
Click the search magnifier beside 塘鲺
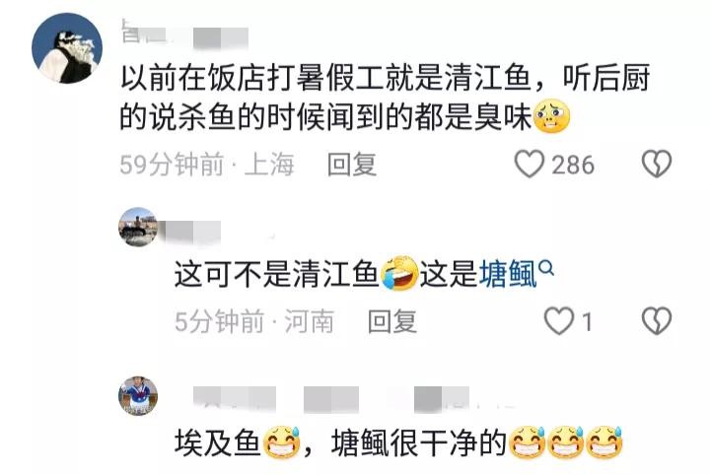tap(546, 268)
